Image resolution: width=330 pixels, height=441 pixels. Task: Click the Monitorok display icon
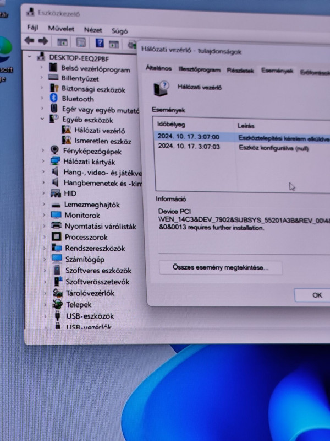(x=56, y=215)
